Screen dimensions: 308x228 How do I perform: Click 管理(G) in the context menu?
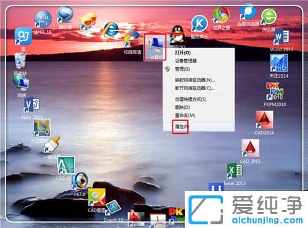tap(182, 69)
